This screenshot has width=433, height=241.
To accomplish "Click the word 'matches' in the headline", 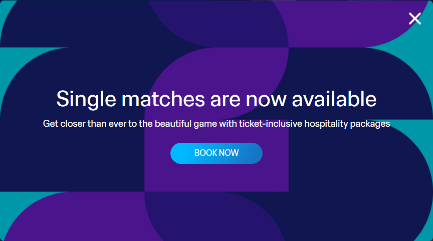I will click(x=163, y=99).
